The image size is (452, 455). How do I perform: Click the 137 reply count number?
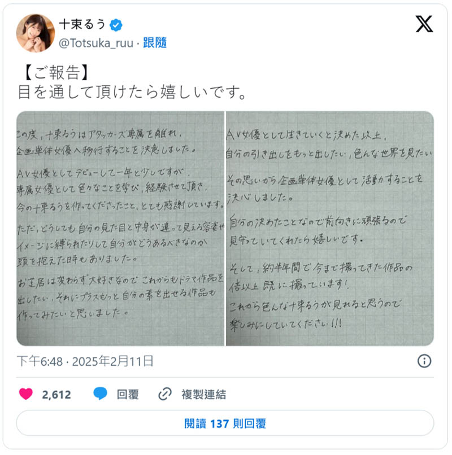(x=219, y=423)
